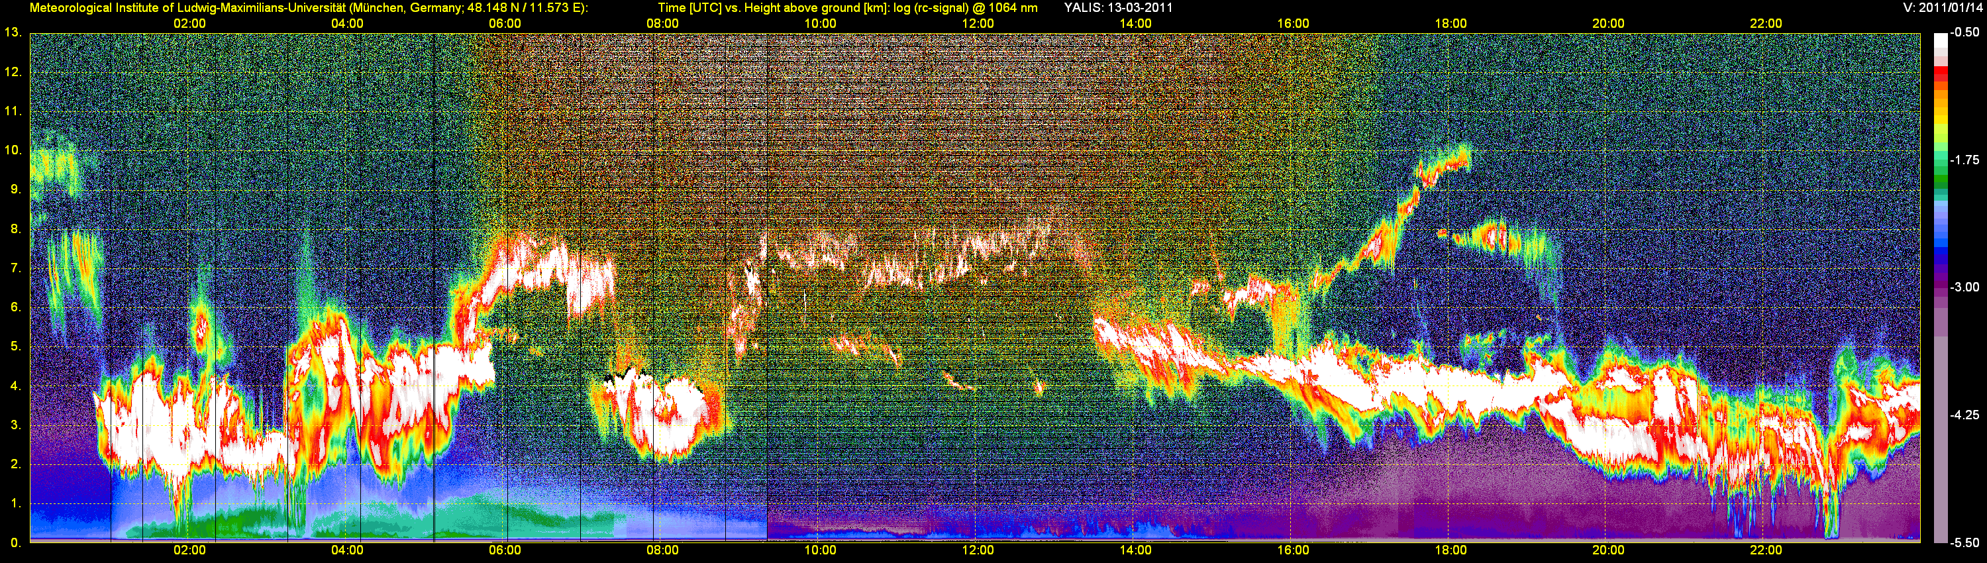Pick the 9. km height axis label
Viewport: 1987px width, 563px height.
pos(15,189)
